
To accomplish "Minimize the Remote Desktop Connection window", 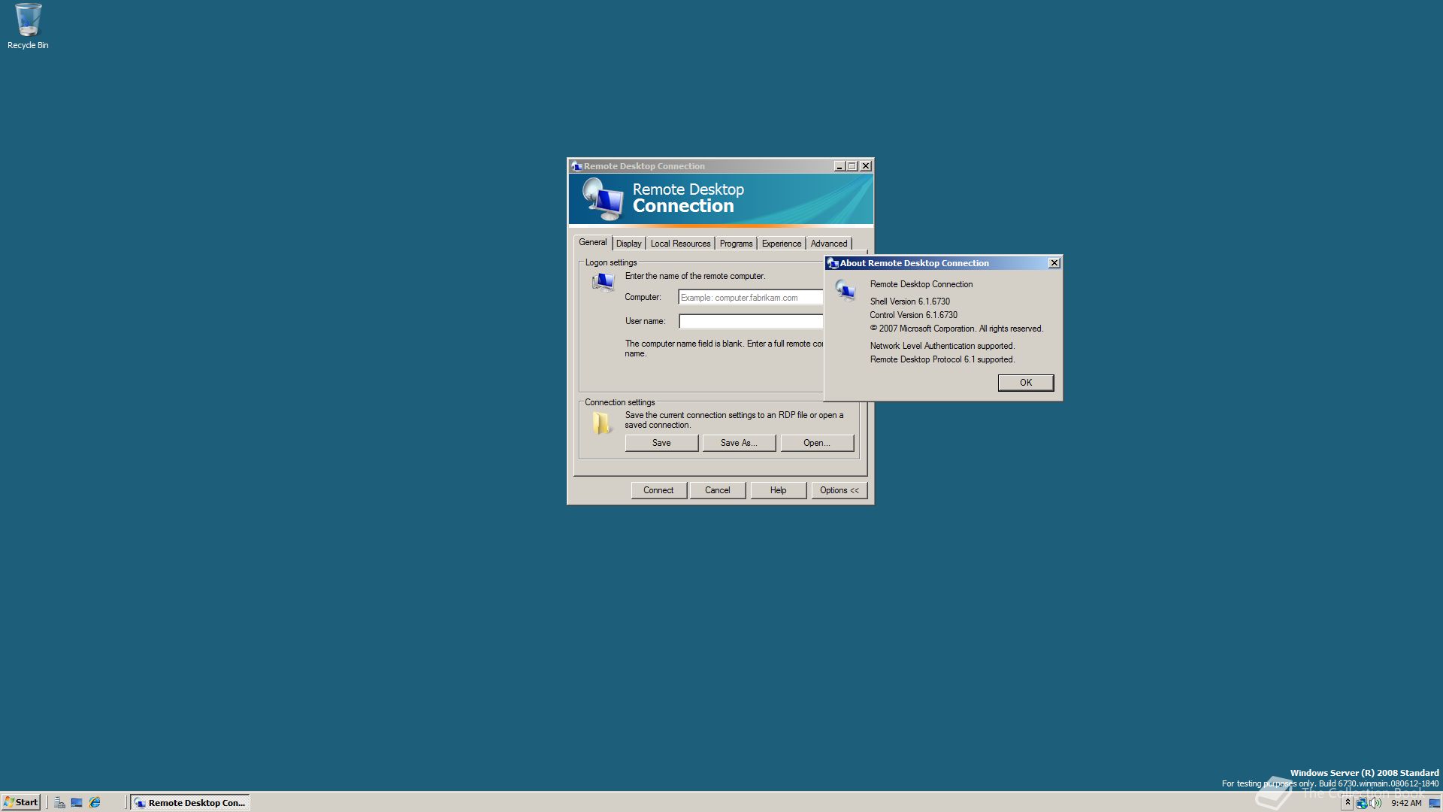I will point(839,166).
